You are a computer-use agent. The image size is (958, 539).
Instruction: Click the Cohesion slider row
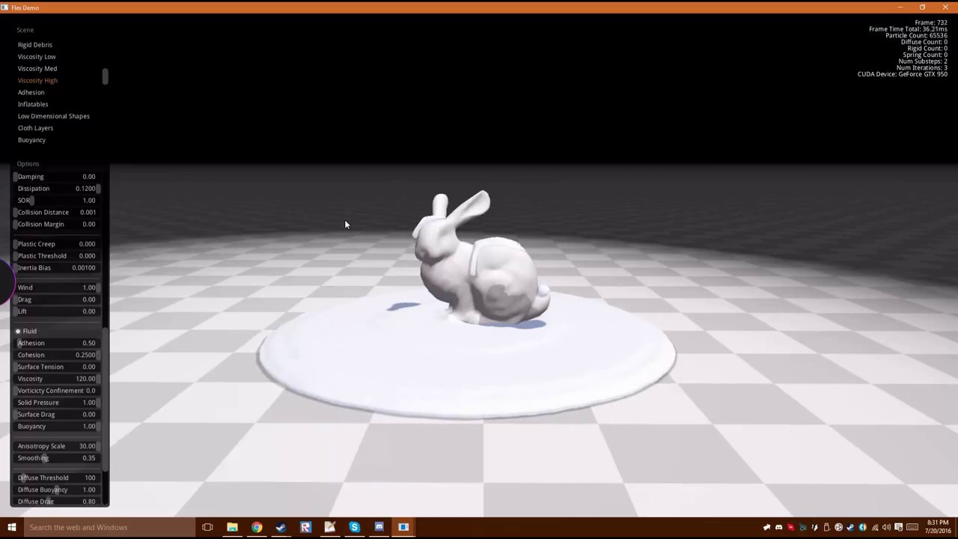57,355
